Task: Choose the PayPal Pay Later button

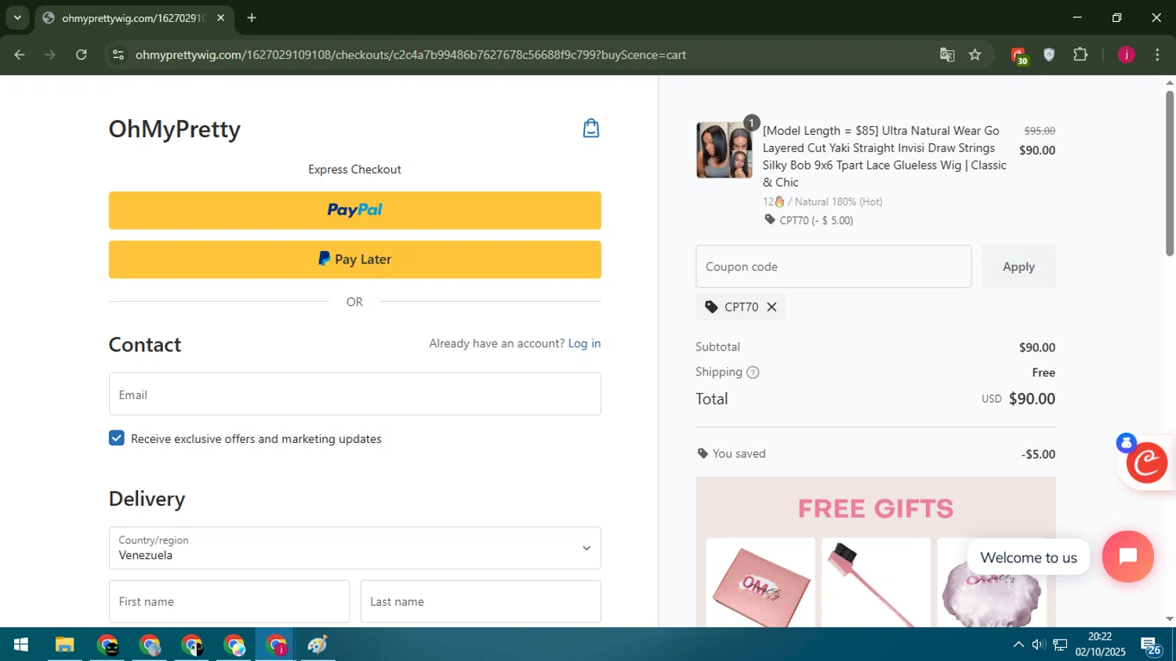Action: tap(354, 260)
